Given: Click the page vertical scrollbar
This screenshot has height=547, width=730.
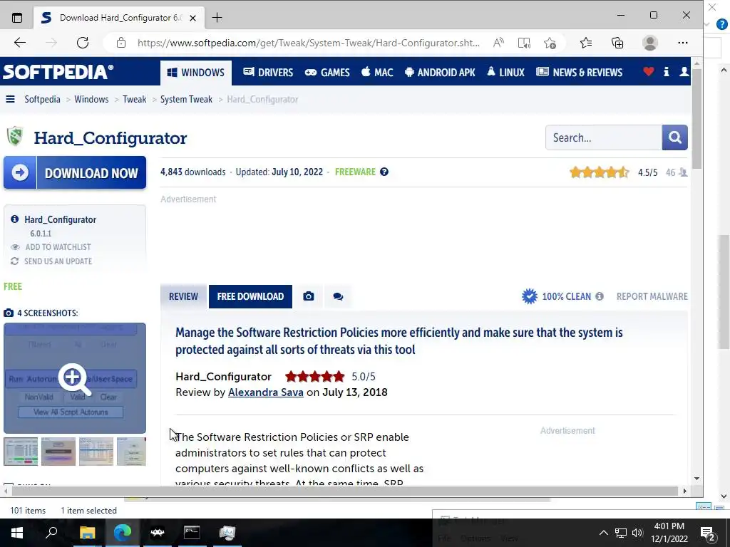Looking at the screenshot, I should (x=696, y=119).
